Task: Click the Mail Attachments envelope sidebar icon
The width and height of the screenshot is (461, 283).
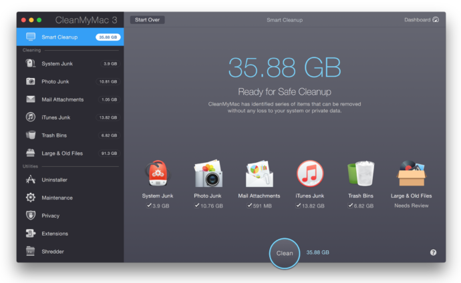Action: point(31,99)
